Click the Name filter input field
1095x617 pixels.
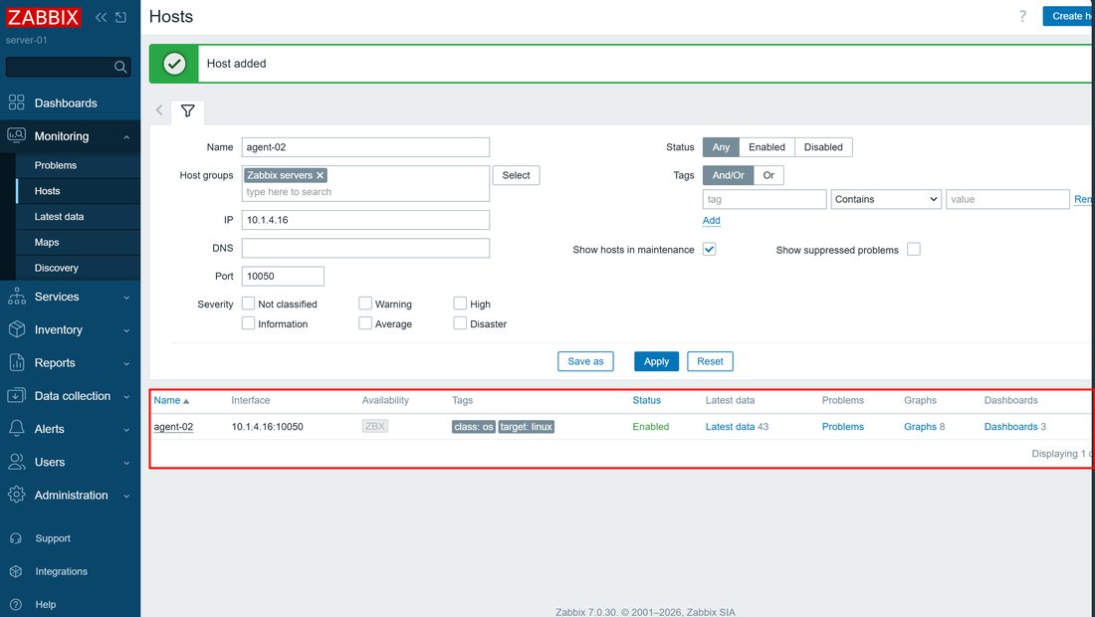pos(365,146)
